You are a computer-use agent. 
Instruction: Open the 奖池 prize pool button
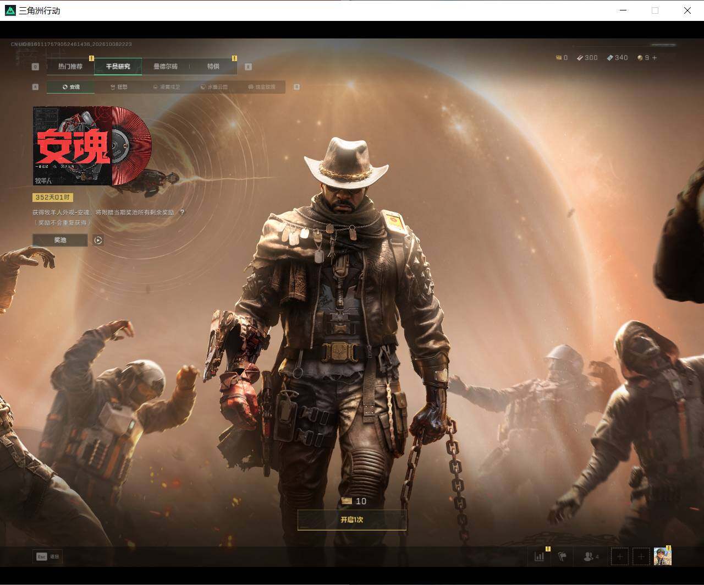coord(60,240)
